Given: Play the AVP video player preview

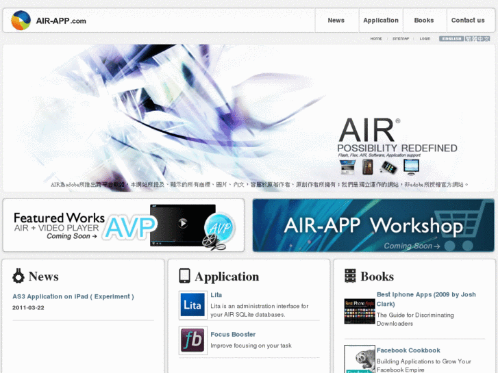Looking at the screenshot, I should tap(183, 223).
